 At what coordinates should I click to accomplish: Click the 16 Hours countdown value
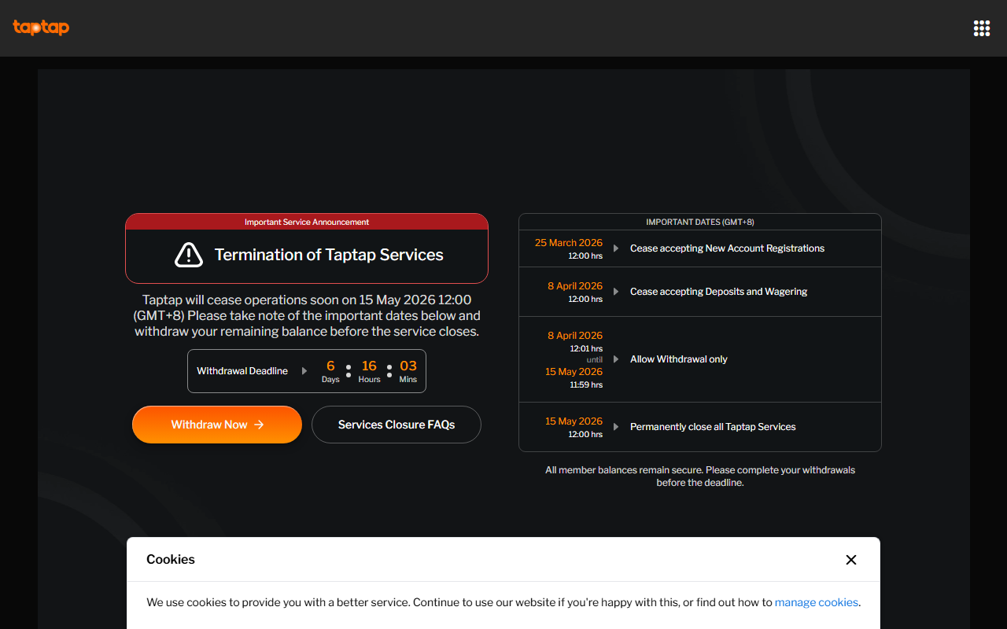click(369, 371)
